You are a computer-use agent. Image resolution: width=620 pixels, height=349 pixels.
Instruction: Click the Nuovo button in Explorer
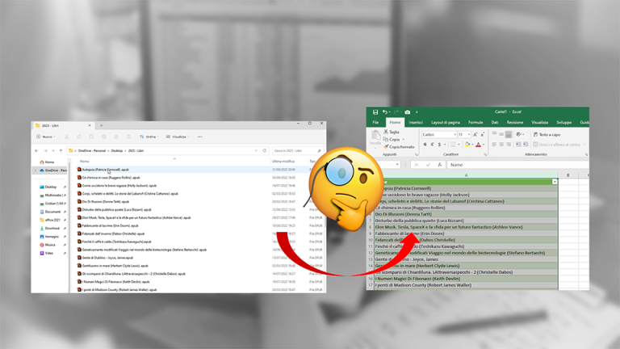44,137
